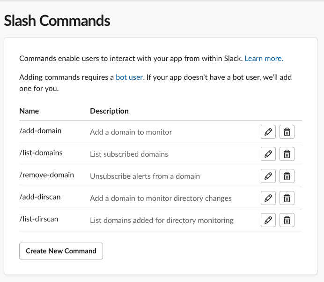
Task: Delete the /add-domain command
Action: (287, 132)
